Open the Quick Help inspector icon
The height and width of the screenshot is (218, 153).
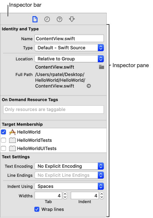pos(59,19)
